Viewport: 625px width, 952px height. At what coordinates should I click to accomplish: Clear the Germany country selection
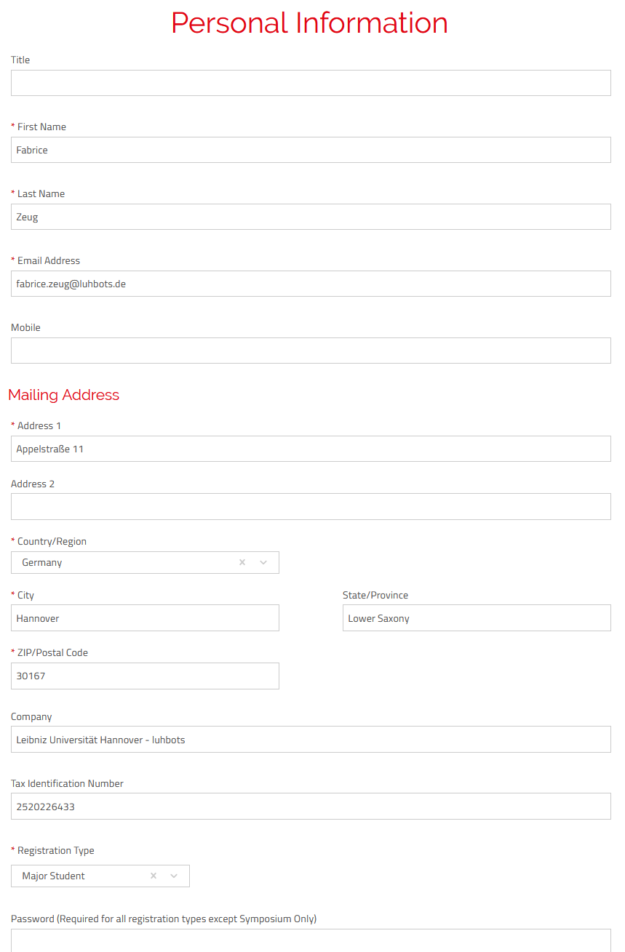242,562
